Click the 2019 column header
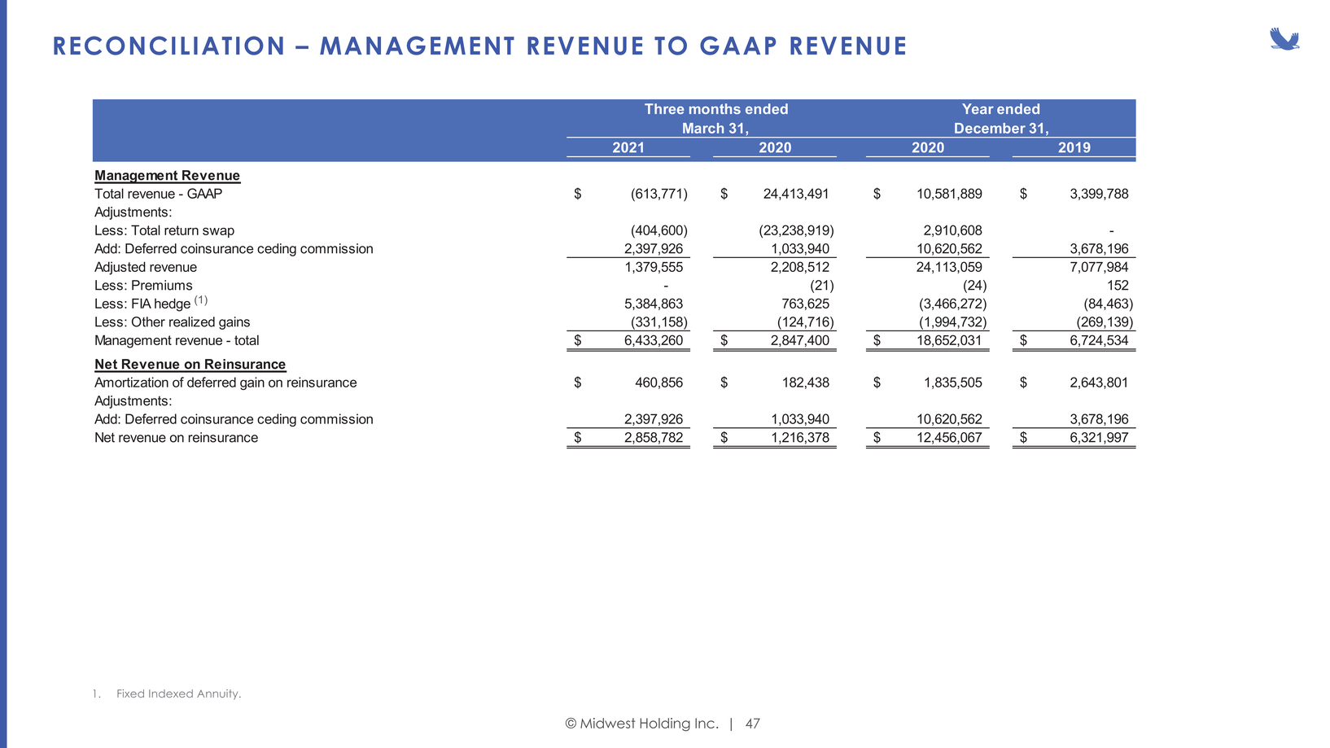This screenshot has height=748, width=1330. pos(1074,147)
